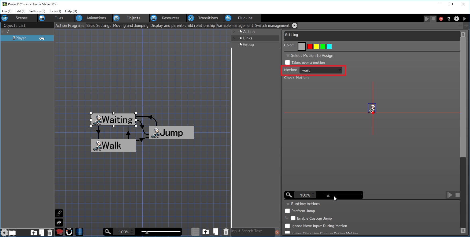Click the play-from-scene button in top bar

click(427, 19)
